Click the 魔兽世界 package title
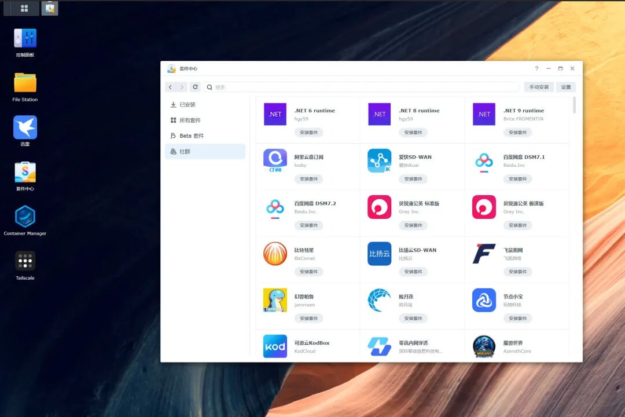 coord(513,343)
